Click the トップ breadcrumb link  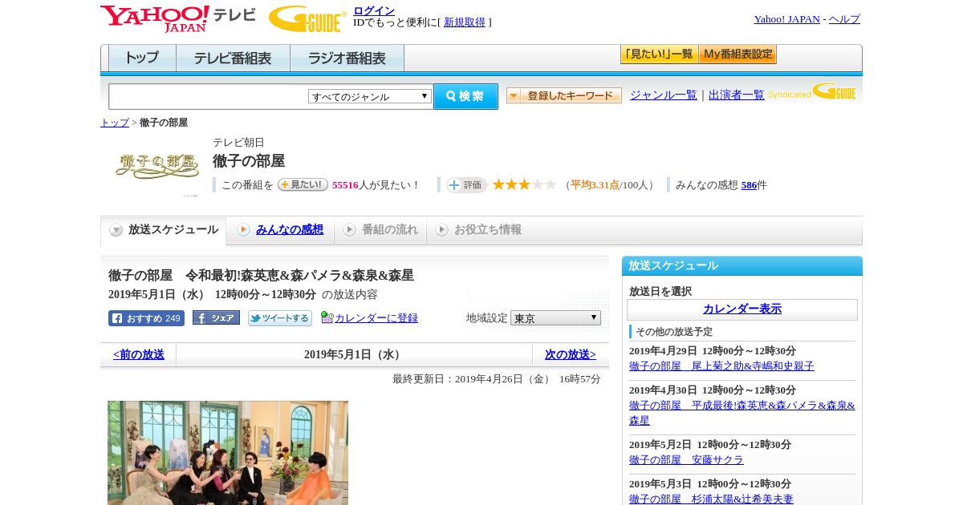point(115,123)
